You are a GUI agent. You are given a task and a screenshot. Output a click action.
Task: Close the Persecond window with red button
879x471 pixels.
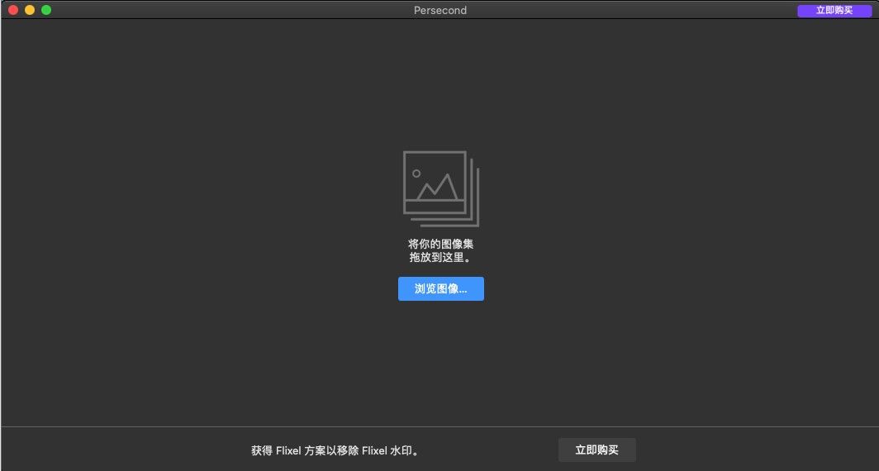(13, 10)
